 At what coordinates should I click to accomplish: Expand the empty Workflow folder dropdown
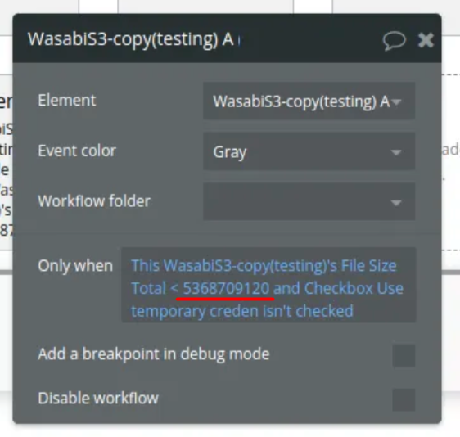click(x=309, y=202)
